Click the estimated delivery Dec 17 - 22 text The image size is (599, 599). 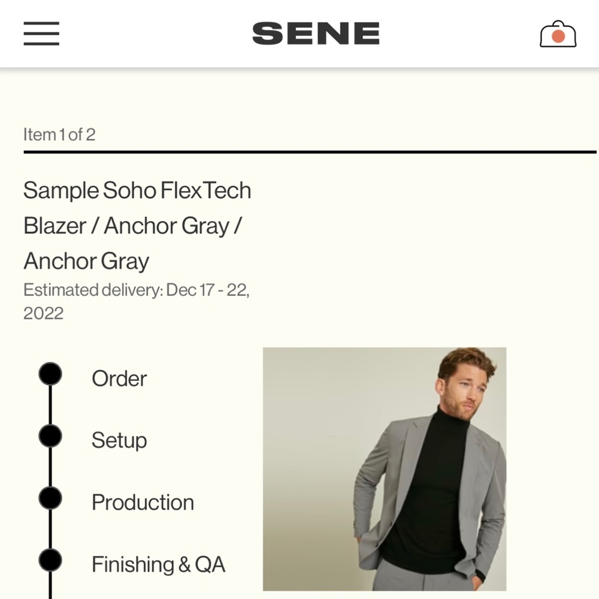[x=137, y=291]
